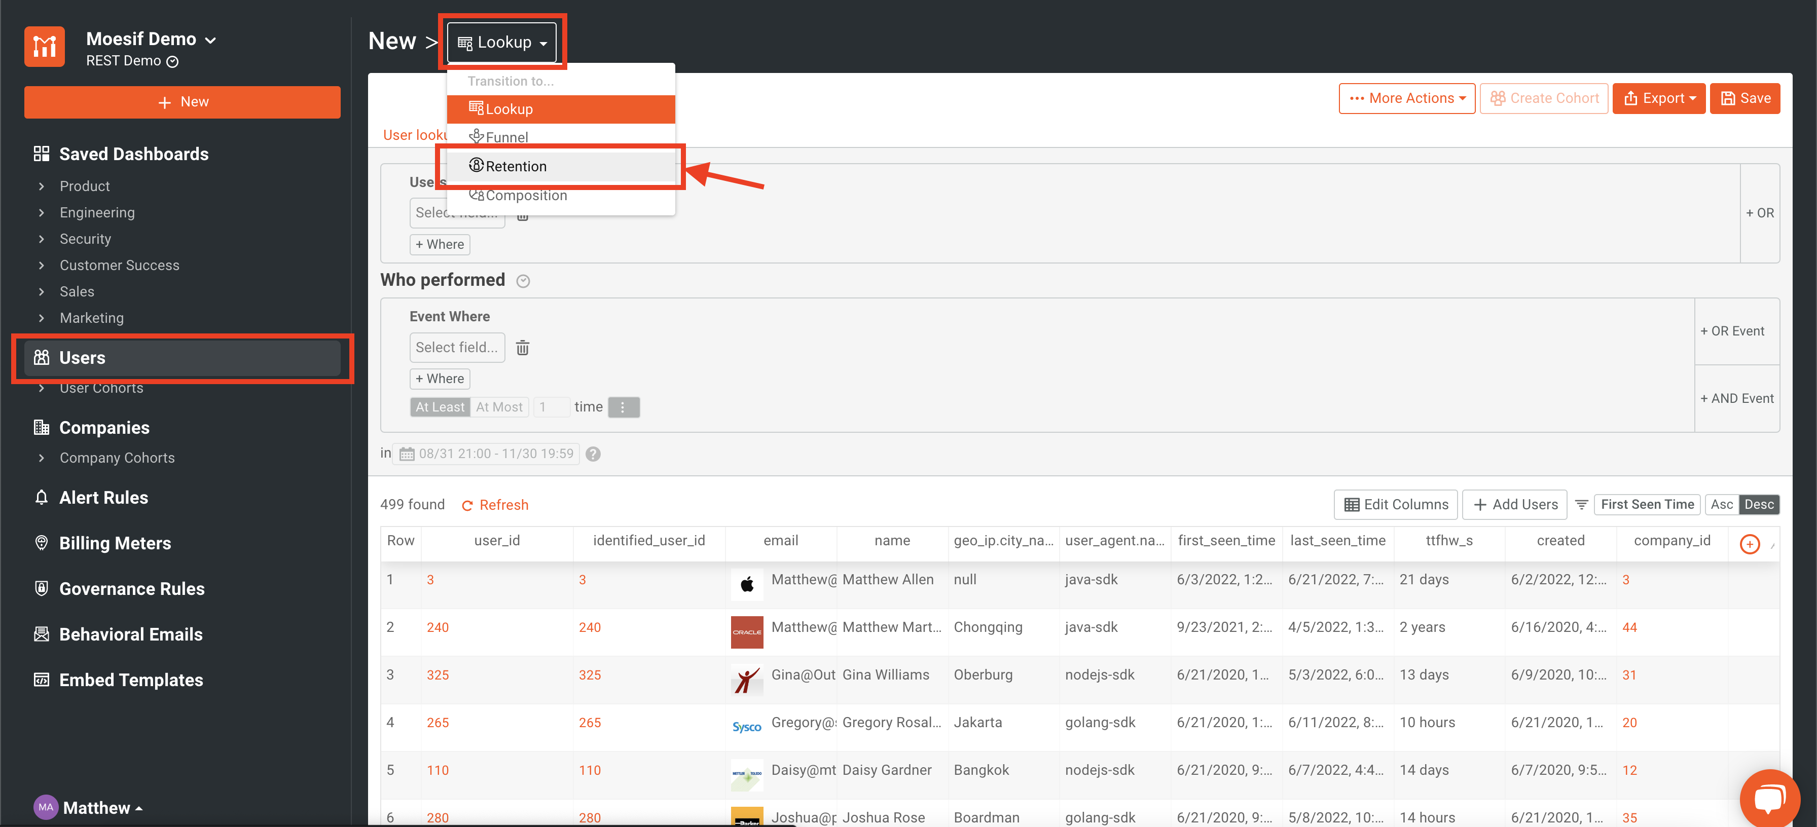1817x827 pixels.
Task: Open Alert Rules via the bell icon
Action: click(x=42, y=497)
